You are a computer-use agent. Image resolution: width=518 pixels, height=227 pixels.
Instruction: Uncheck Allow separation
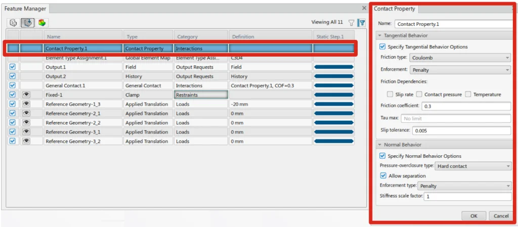383,176
